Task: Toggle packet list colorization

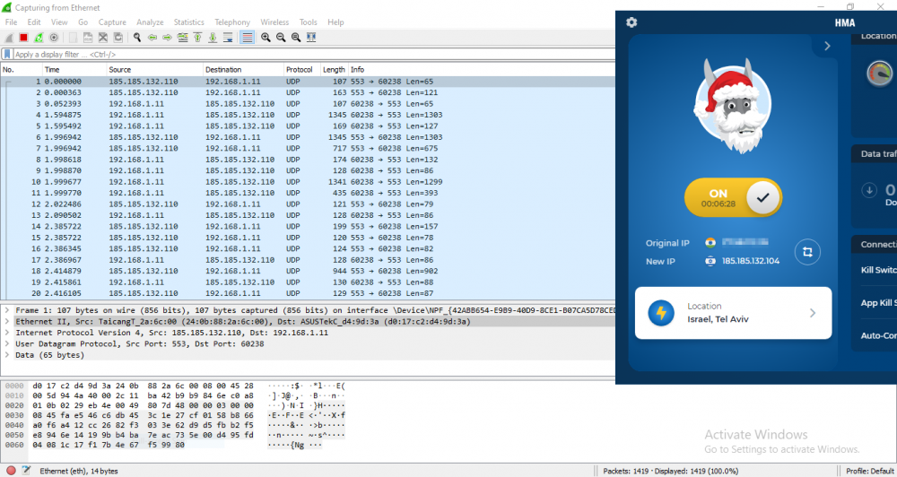Action: tap(247, 38)
